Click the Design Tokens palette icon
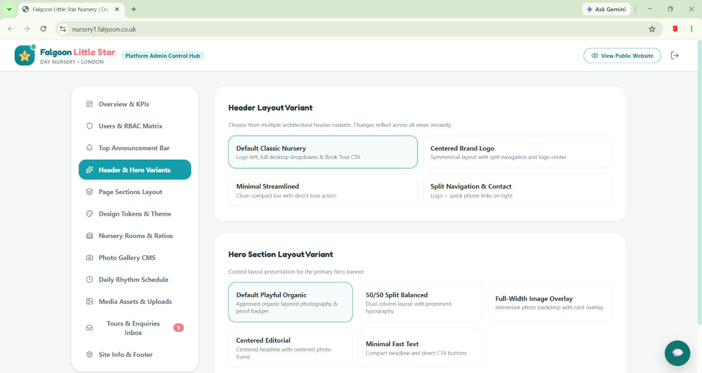This screenshot has width=702, height=373. (x=90, y=214)
